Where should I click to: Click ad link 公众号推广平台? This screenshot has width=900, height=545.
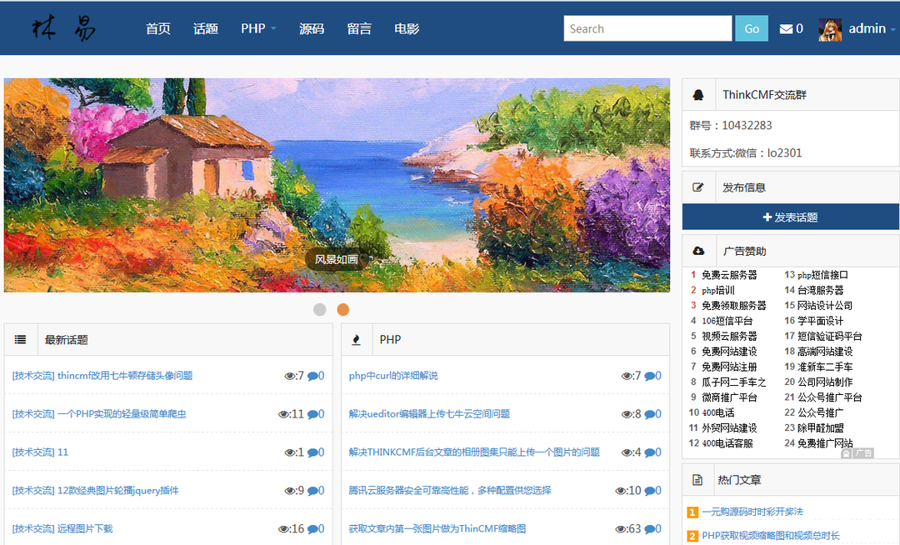(829, 397)
